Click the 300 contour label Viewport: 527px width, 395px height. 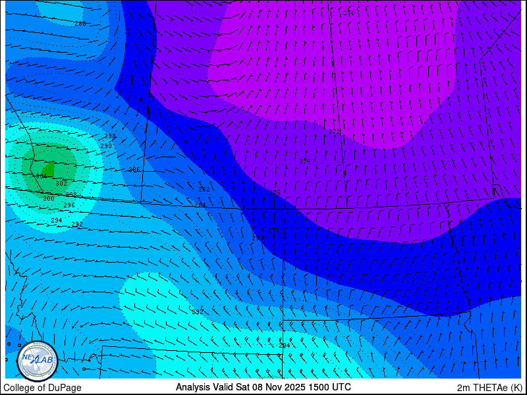(x=48, y=199)
